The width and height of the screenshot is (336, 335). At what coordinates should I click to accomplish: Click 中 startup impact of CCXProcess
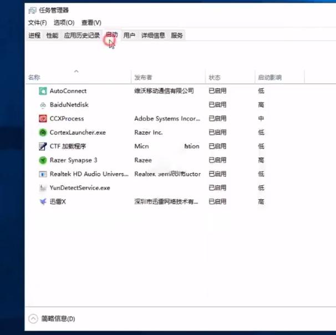[261, 119]
